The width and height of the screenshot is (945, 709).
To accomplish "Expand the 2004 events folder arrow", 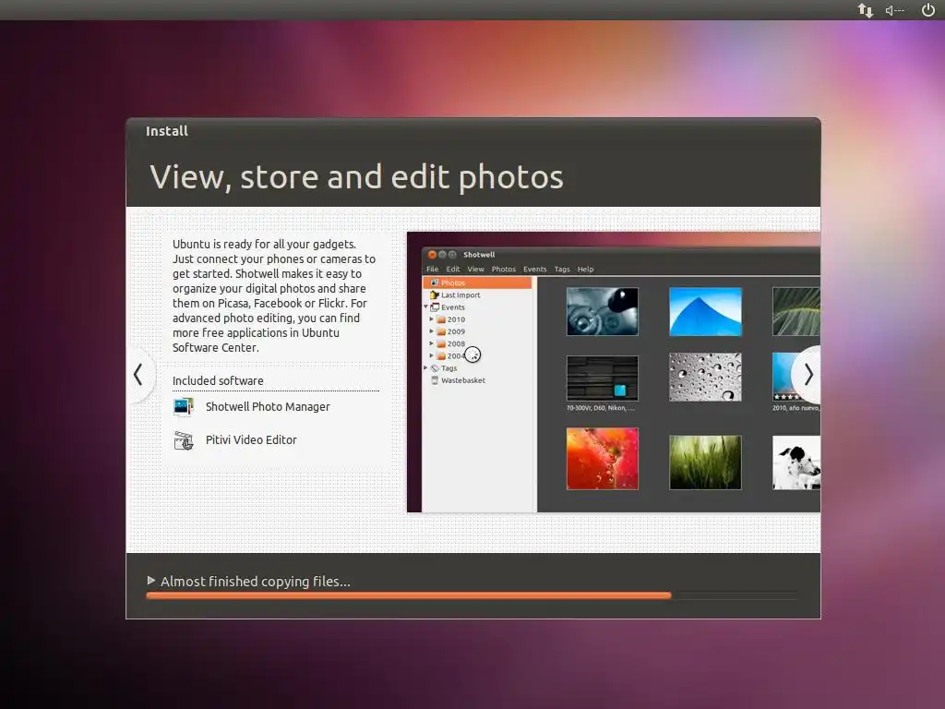I will click(432, 355).
